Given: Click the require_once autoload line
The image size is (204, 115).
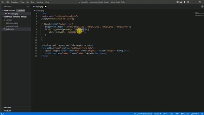Looking at the screenshot, I should pos(59,16).
